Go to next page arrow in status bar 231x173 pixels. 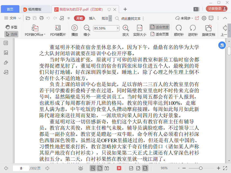click(47, 168)
